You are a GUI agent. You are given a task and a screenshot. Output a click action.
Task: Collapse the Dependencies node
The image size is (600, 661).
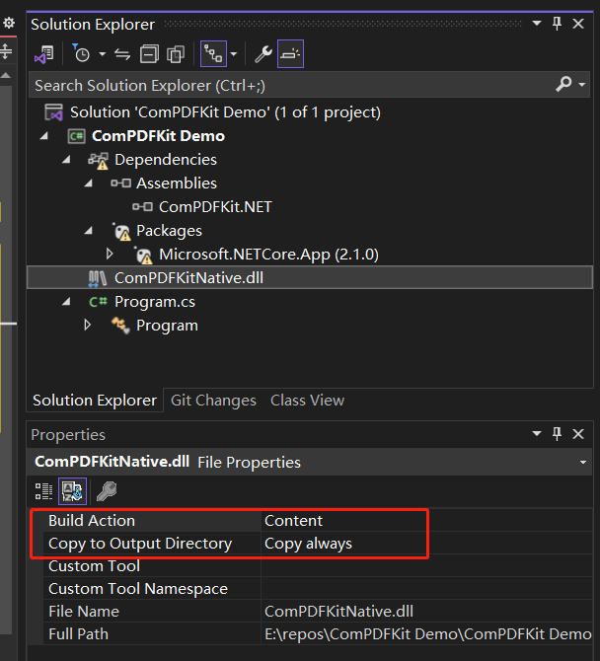tap(66, 160)
